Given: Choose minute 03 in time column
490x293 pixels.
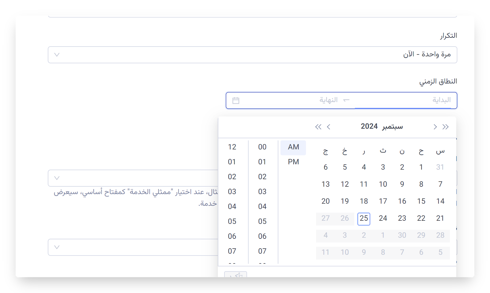Looking at the screenshot, I should 262,192.
